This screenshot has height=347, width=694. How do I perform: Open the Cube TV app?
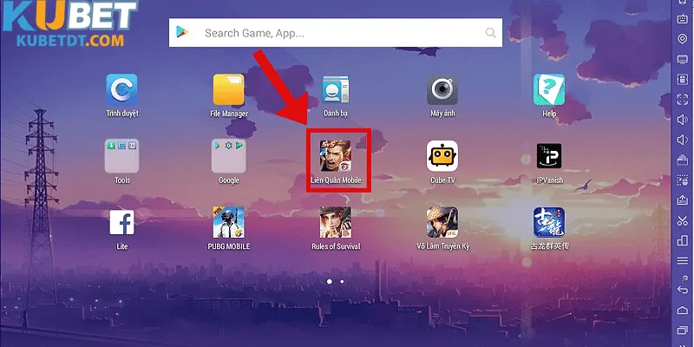pyautogui.click(x=442, y=156)
